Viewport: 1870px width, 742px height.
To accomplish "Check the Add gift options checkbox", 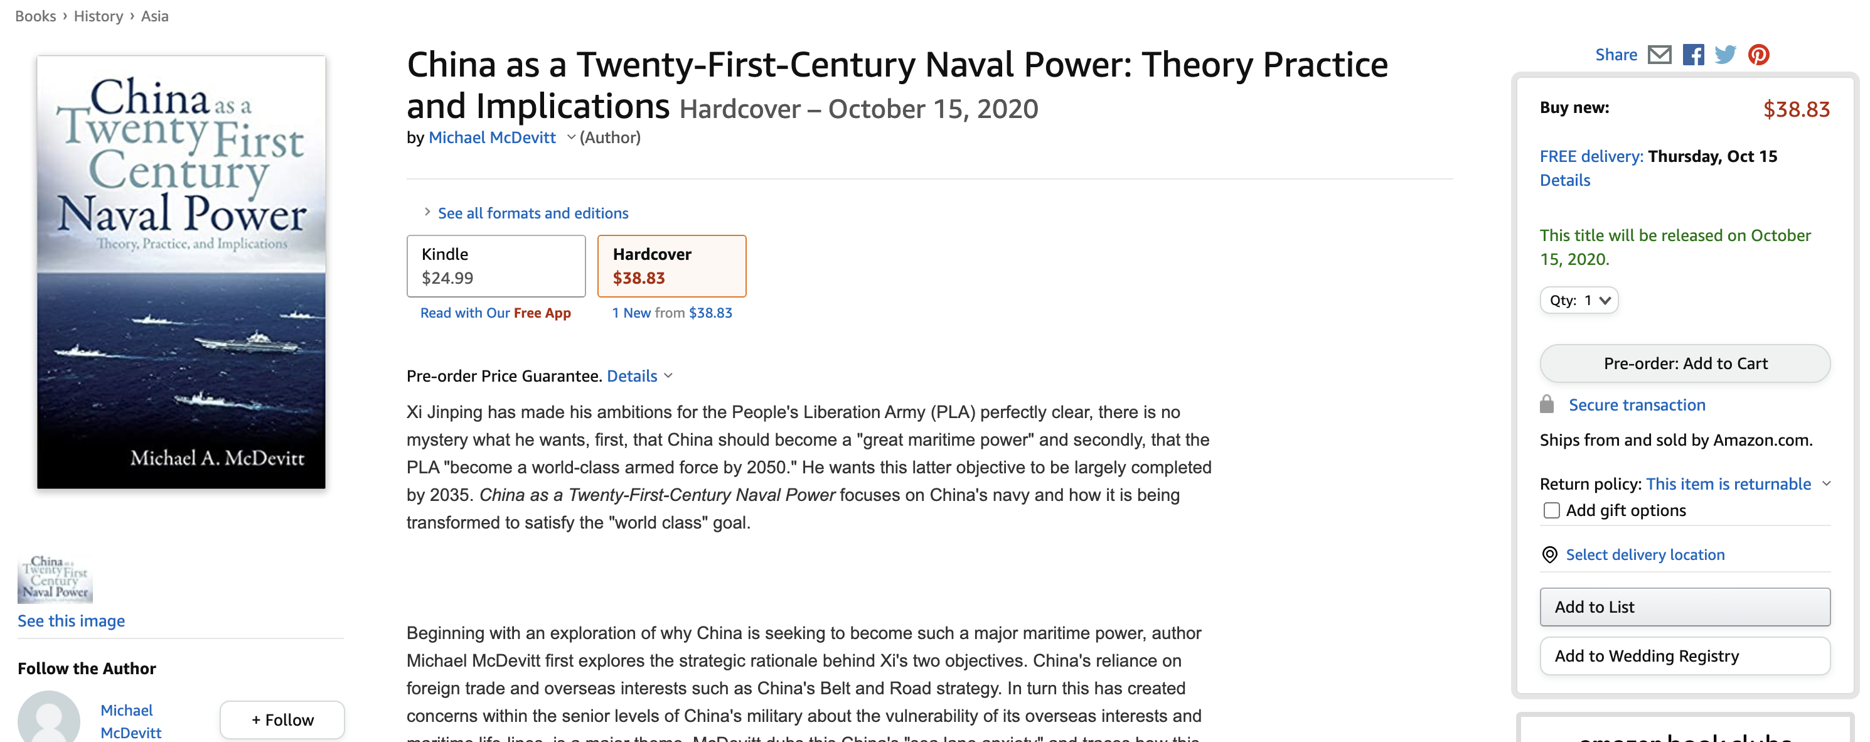I will (1551, 510).
